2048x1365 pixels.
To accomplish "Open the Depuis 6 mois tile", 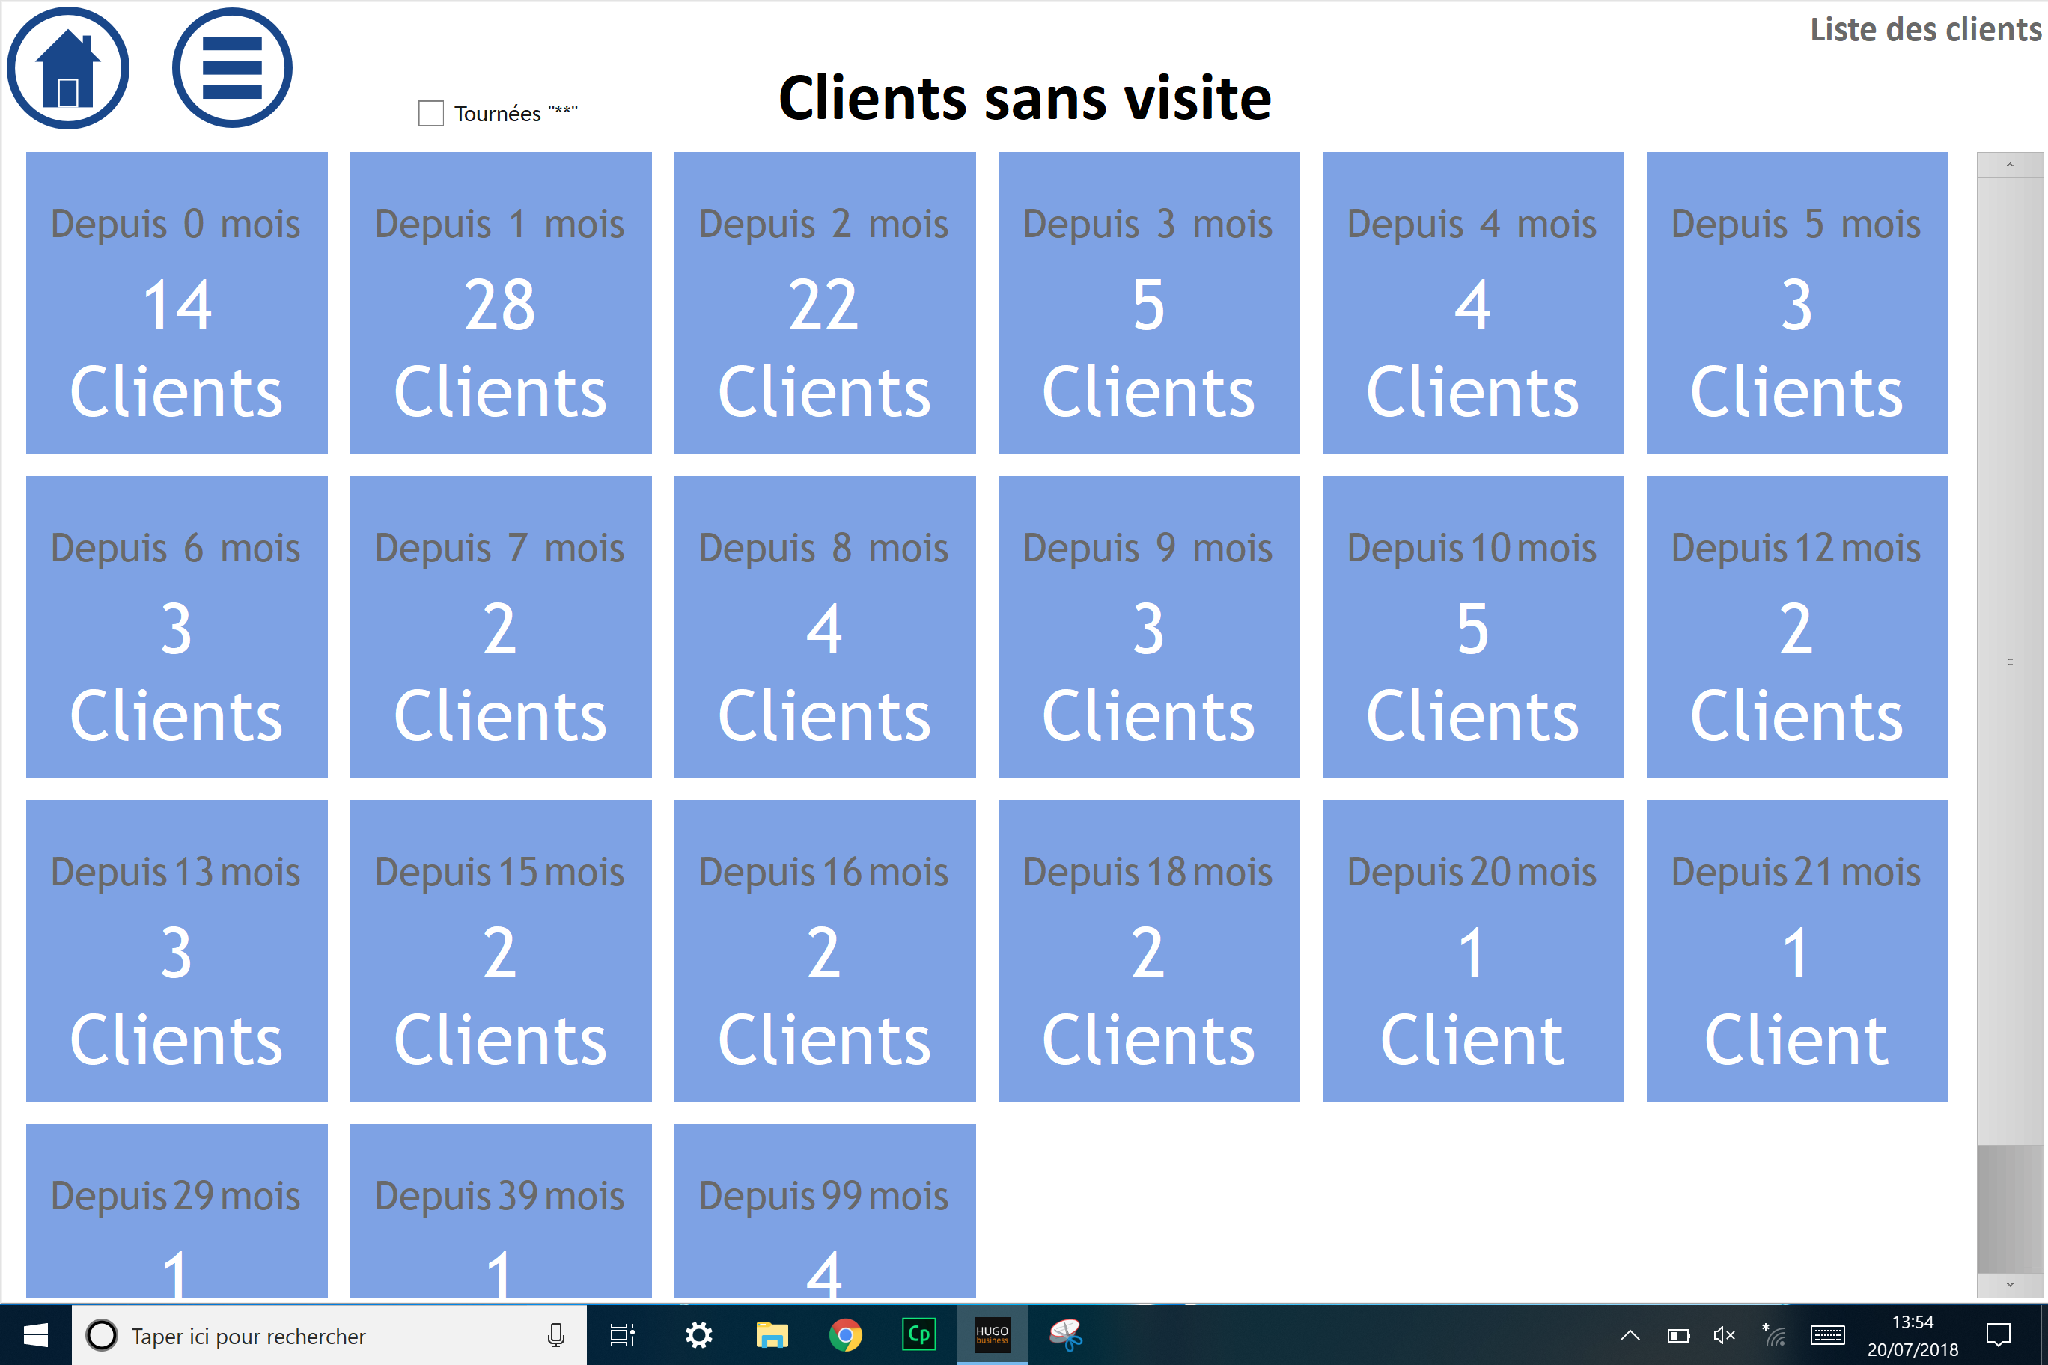I will 177,627.
